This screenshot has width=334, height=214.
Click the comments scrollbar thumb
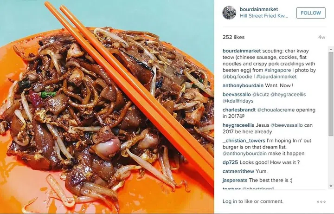[x=331, y=94]
